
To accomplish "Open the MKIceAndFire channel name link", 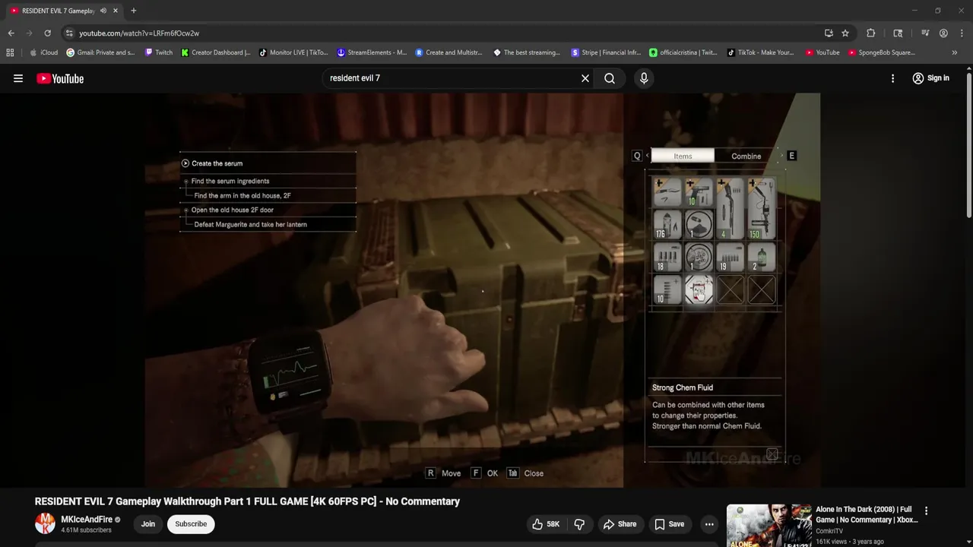I will [87, 520].
